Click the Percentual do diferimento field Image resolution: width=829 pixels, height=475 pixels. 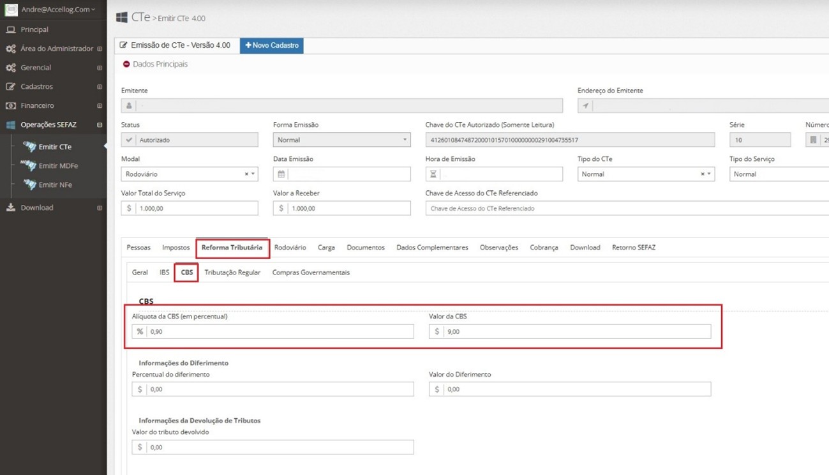click(x=273, y=389)
